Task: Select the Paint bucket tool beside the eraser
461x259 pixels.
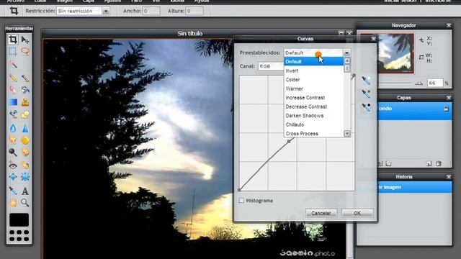Action: coord(25,89)
